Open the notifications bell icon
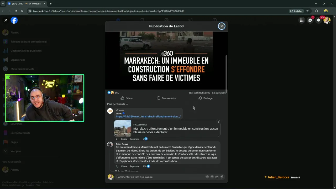Screen dimensions: 336x189 (319, 20)
